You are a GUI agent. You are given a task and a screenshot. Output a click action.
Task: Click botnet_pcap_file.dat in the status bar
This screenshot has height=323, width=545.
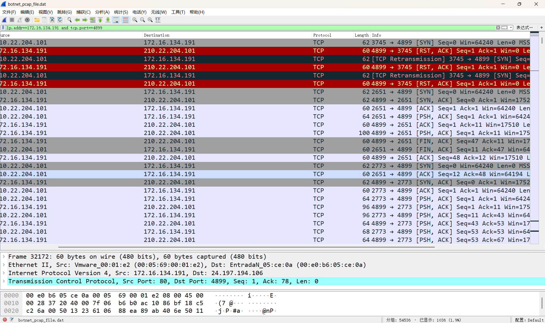[x=41, y=320]
